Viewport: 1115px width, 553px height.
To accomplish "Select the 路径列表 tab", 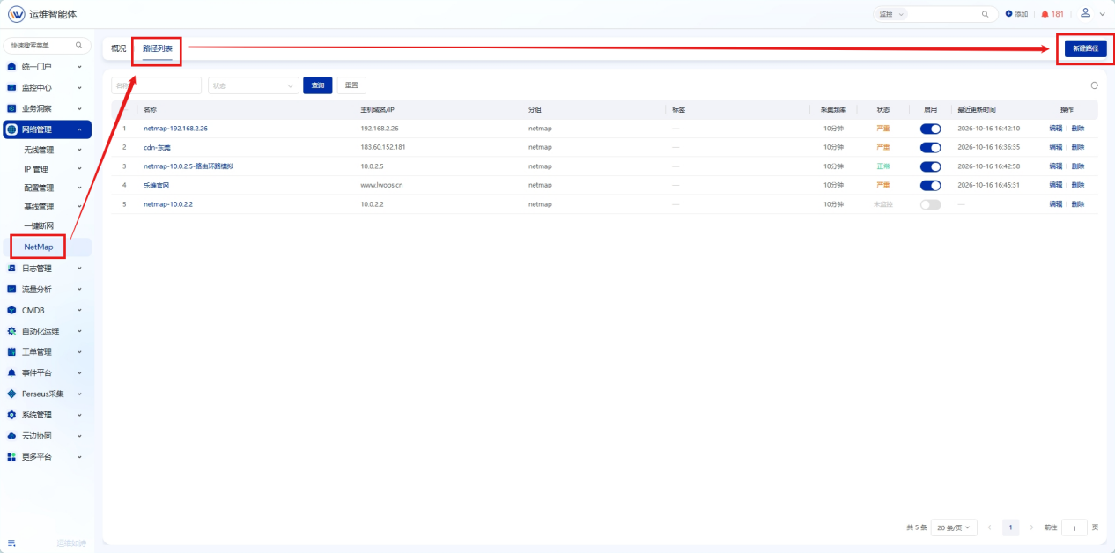I will pos(158,48).
